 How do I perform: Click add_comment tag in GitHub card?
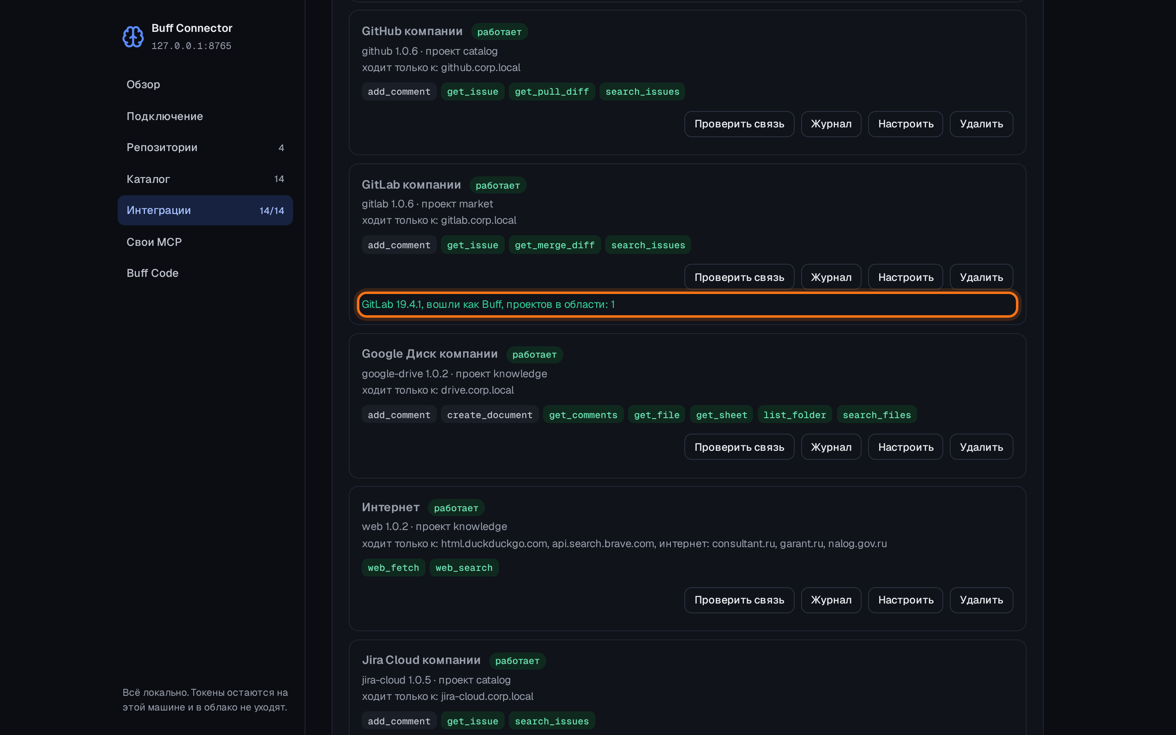[x=399, y=91]
